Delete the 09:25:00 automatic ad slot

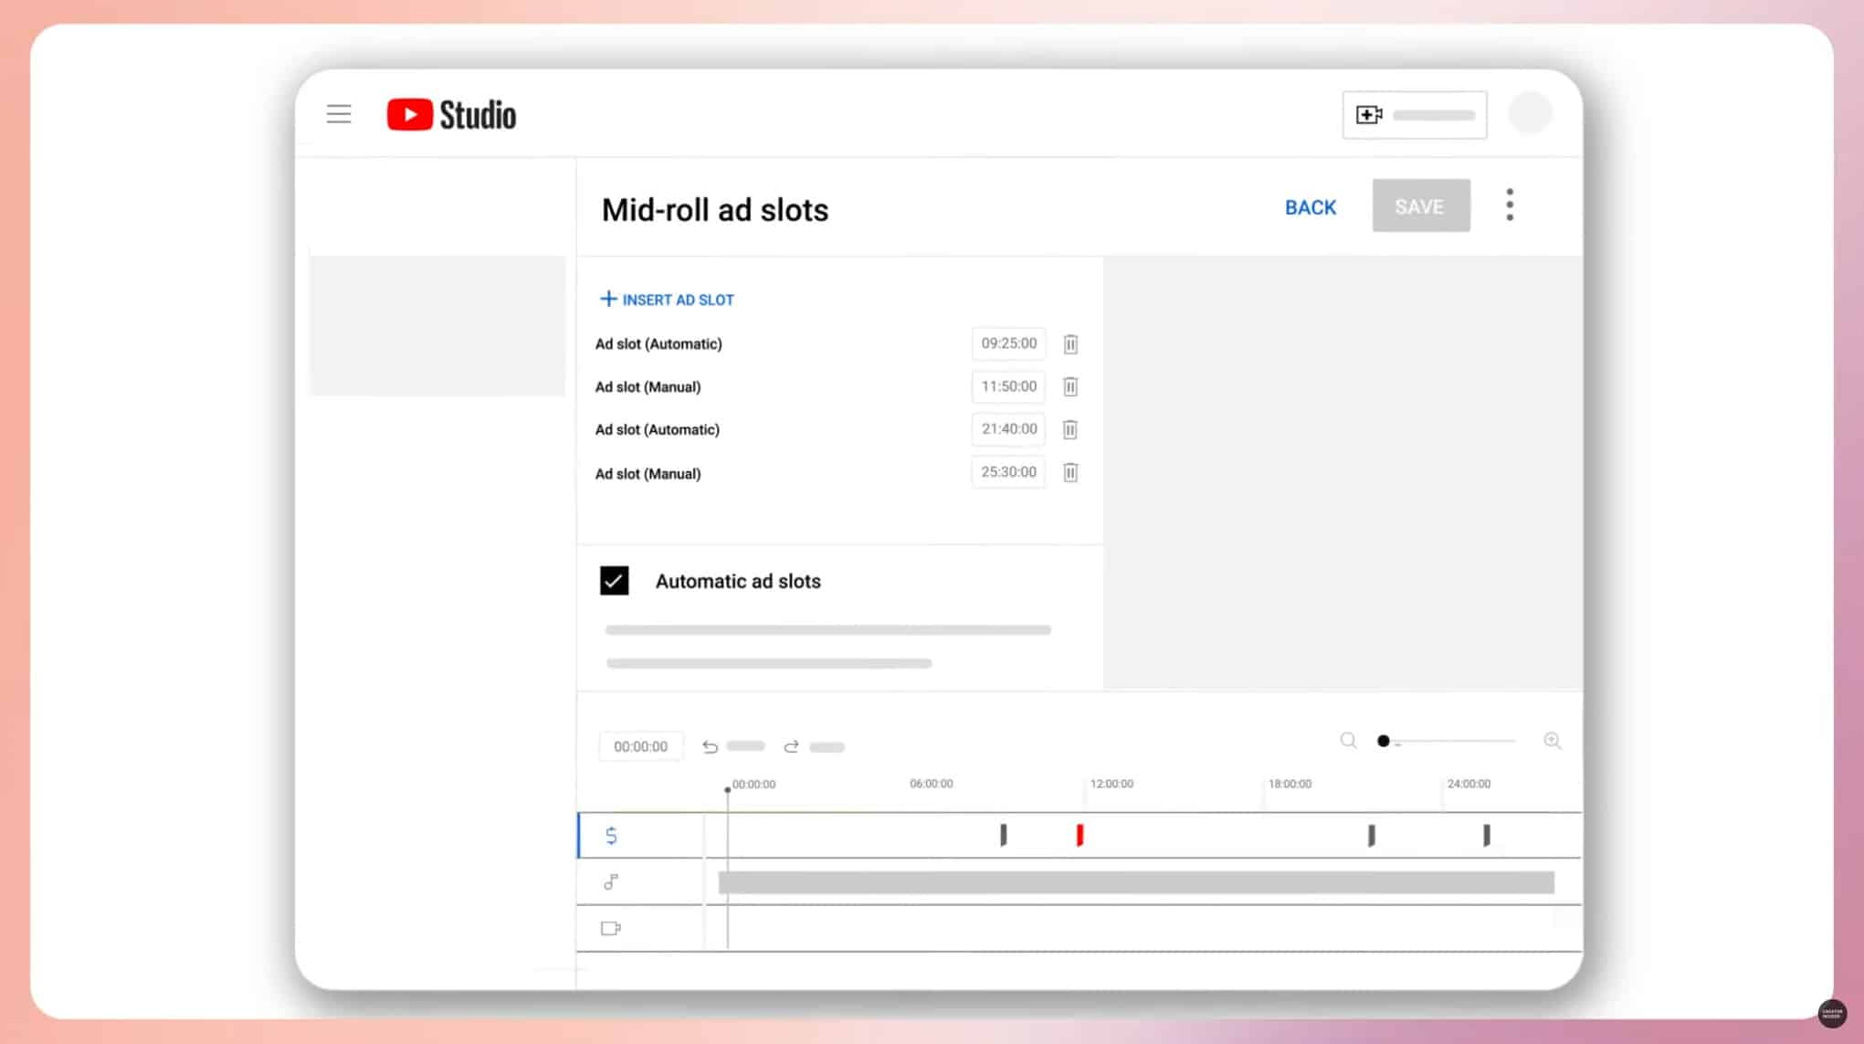[x=1069, y=344]
